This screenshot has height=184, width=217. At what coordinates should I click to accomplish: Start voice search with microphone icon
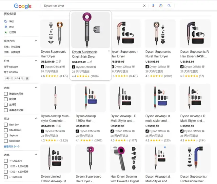click(153, 6)
